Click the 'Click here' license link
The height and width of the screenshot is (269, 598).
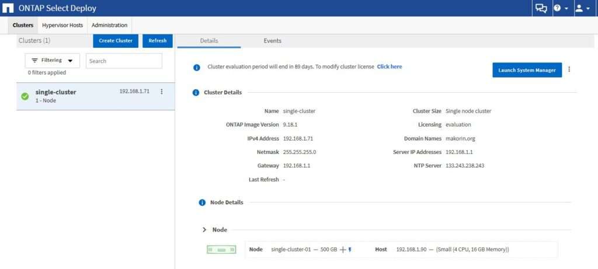click(390, 67)
